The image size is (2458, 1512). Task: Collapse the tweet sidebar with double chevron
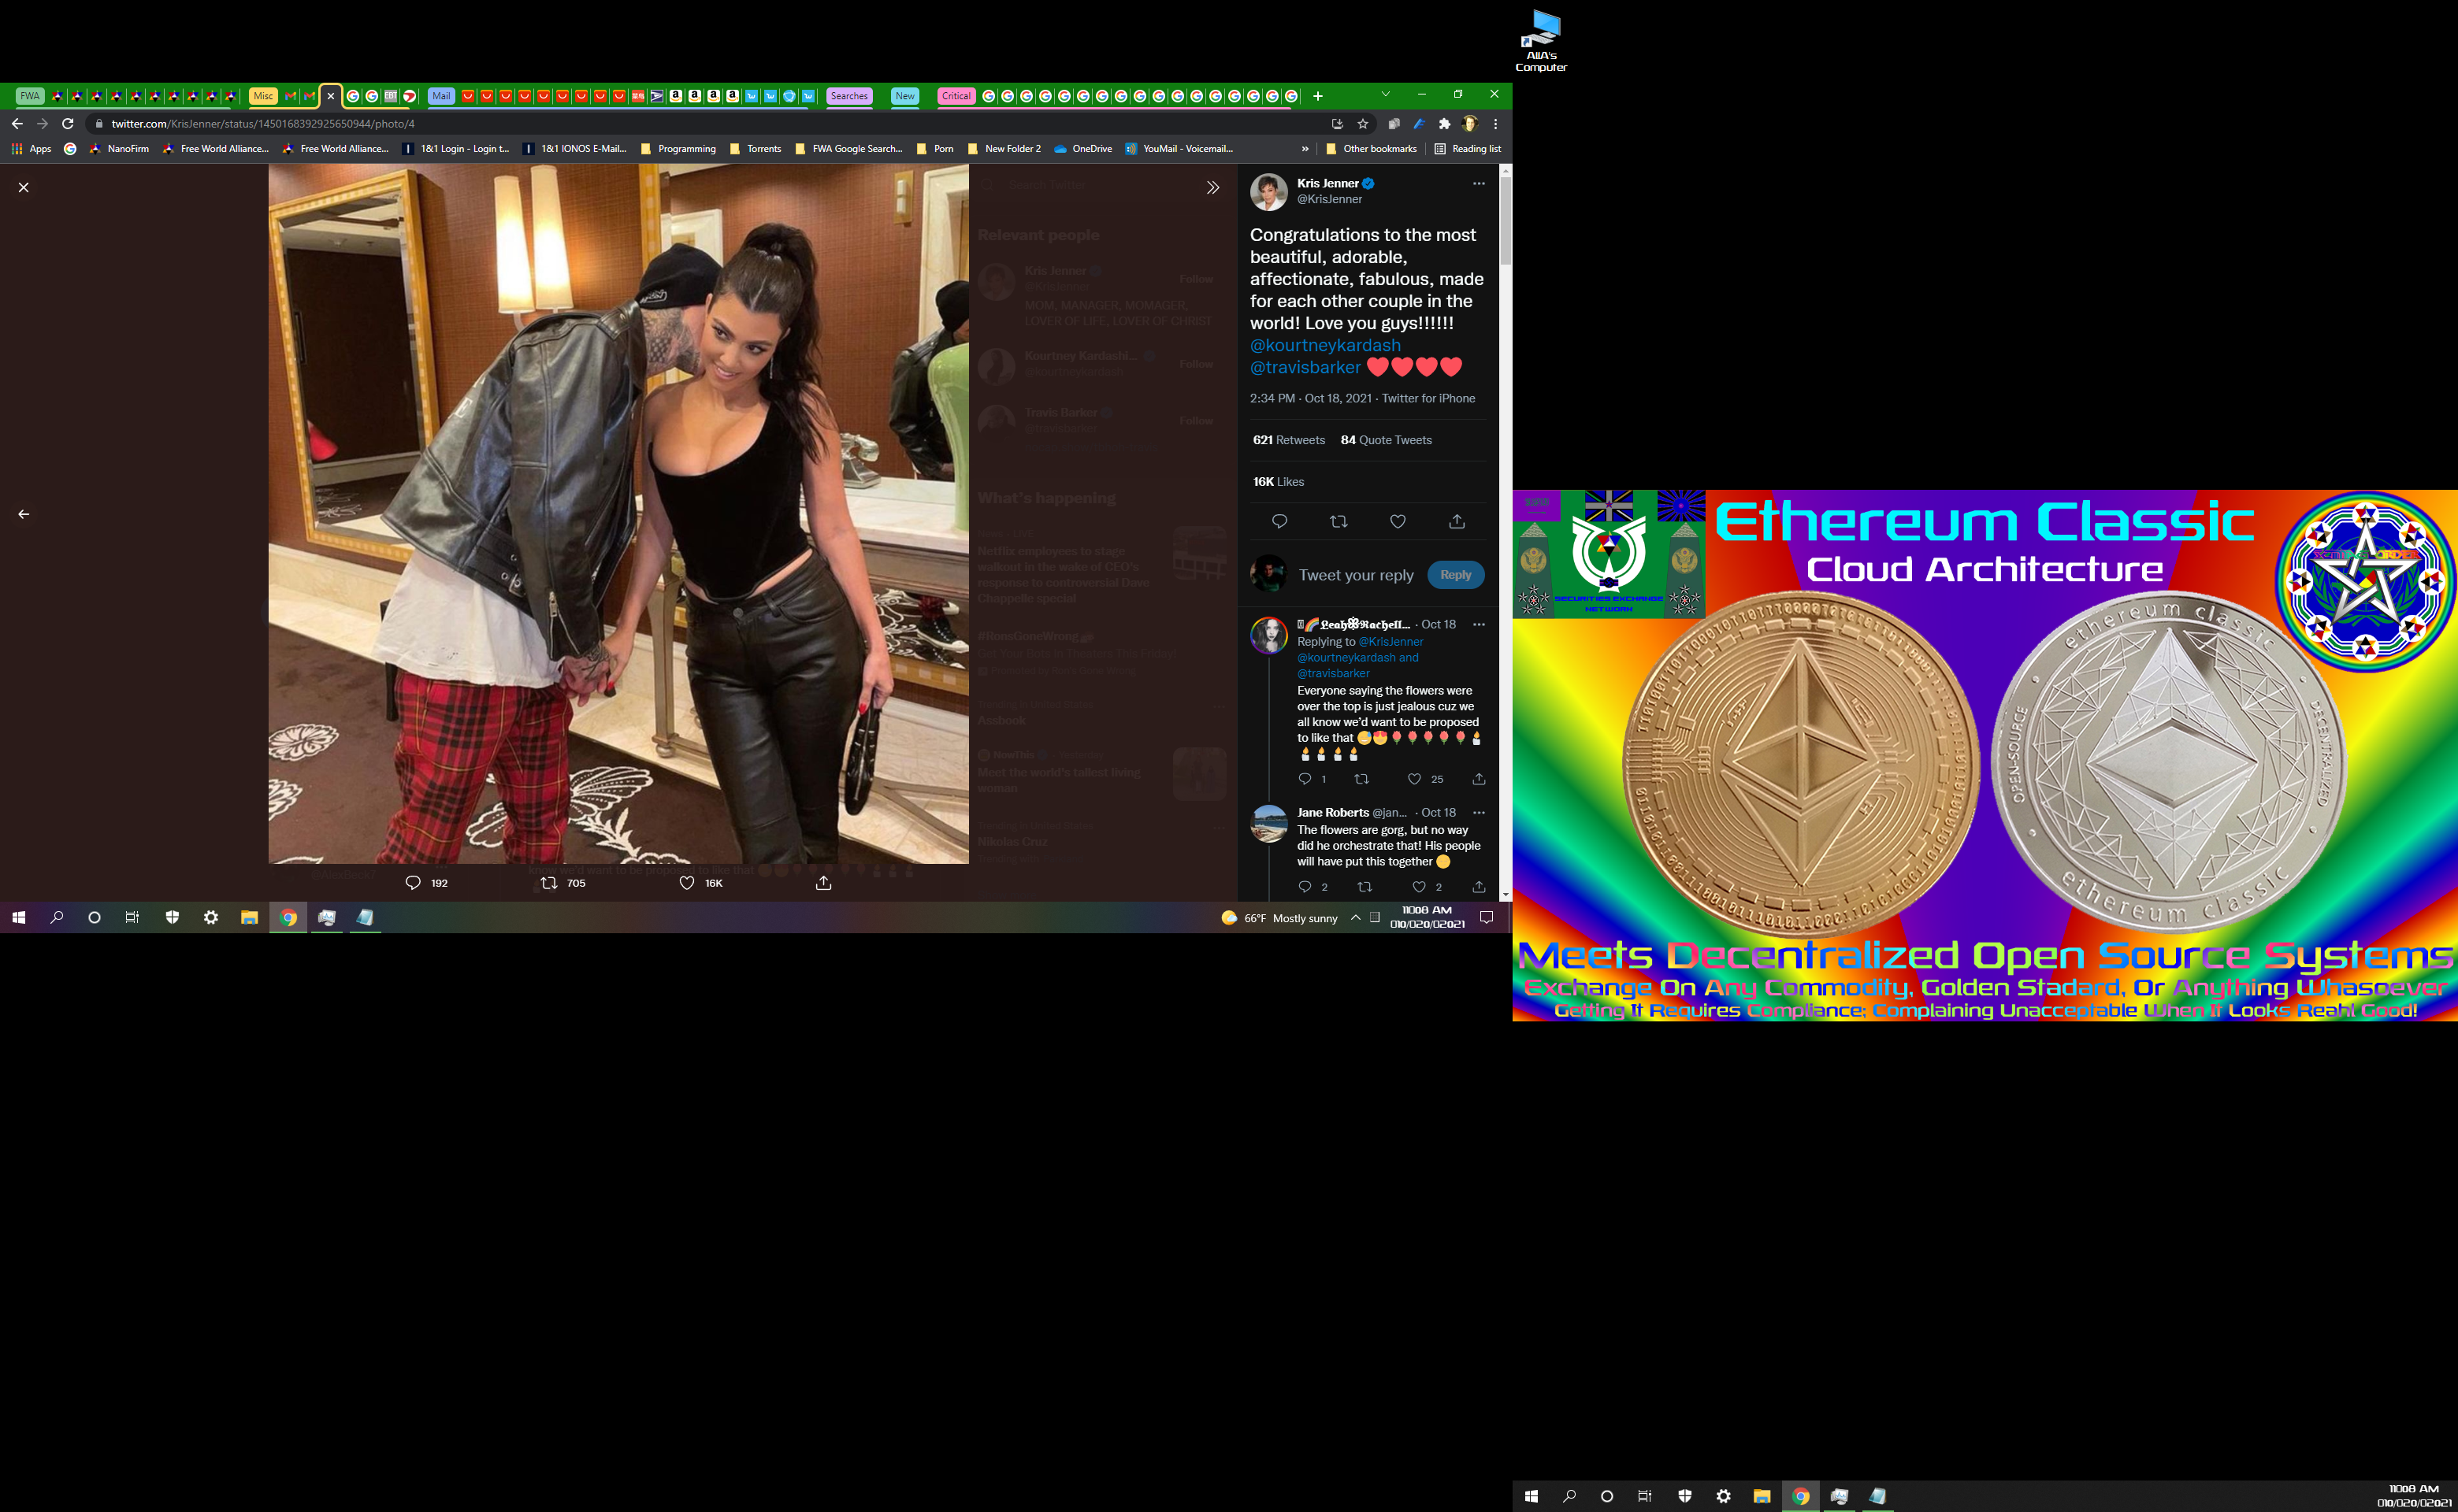1212,187
